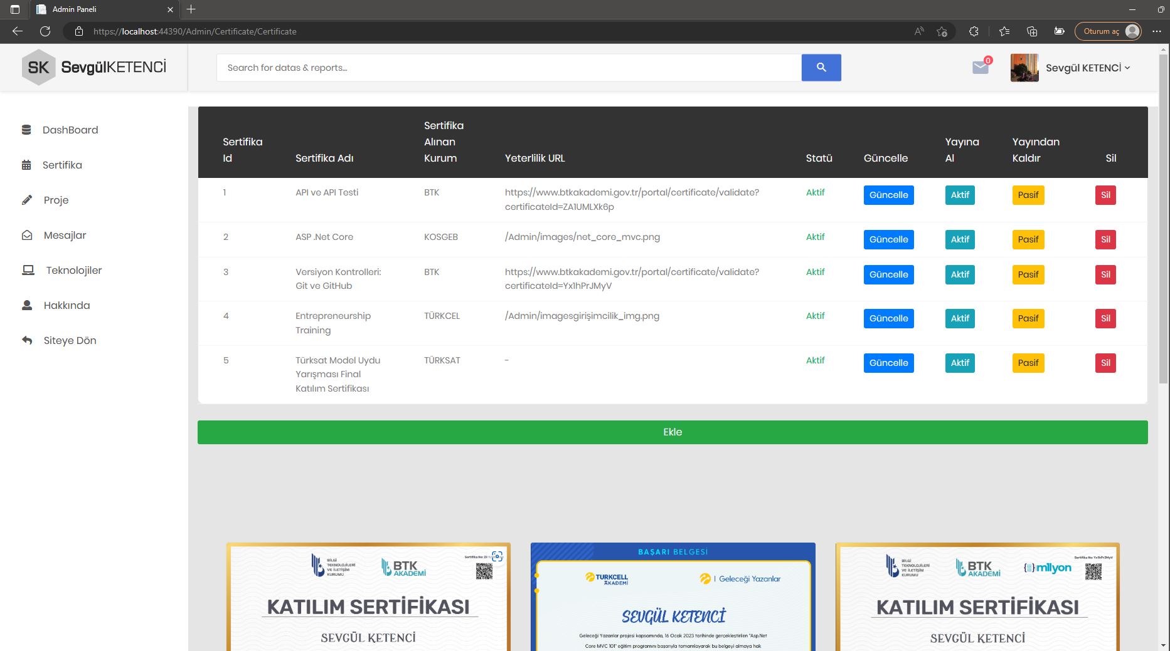The width and height of the screenshot is (1170, 651).
Task: Open the browser Collections icon
Action: [x=1032, y=31]
